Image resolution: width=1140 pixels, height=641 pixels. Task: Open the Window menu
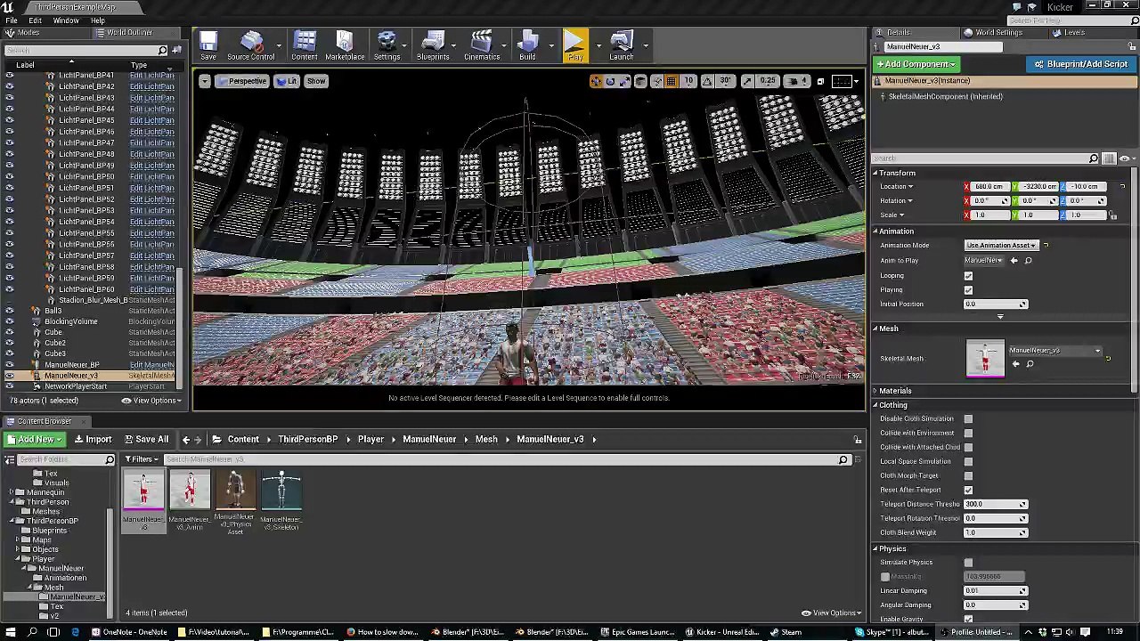click(66, 20)
